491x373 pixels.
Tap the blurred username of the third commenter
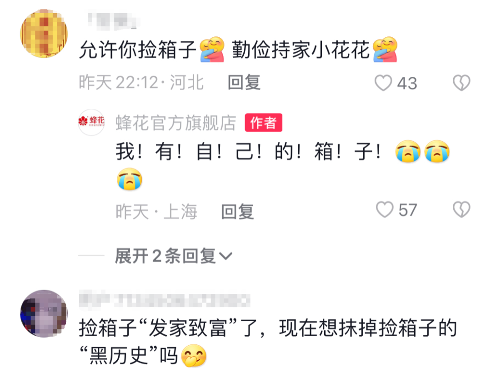(164, 300)
